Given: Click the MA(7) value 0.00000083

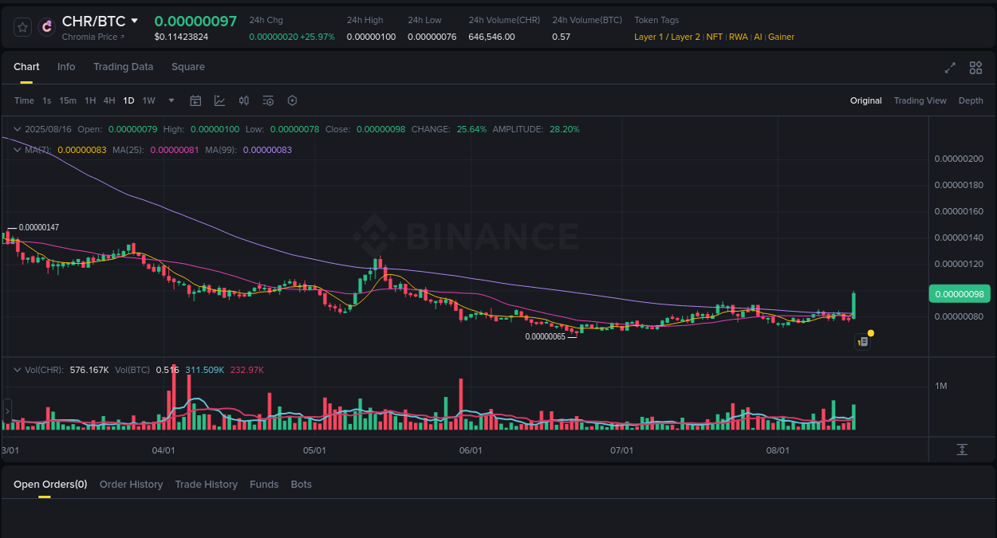Looking at the screenshot, I should click(82, 150).
